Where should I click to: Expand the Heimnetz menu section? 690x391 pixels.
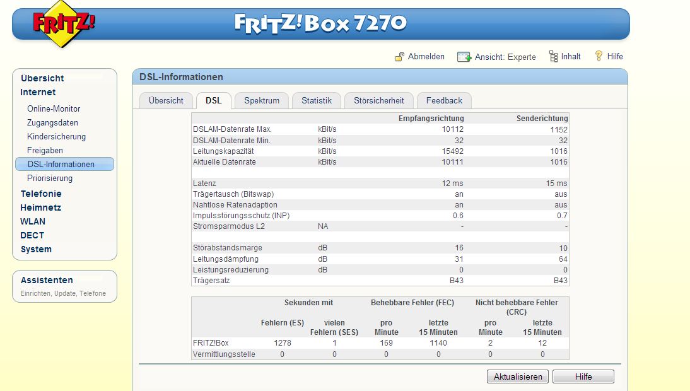click(40, 207)
